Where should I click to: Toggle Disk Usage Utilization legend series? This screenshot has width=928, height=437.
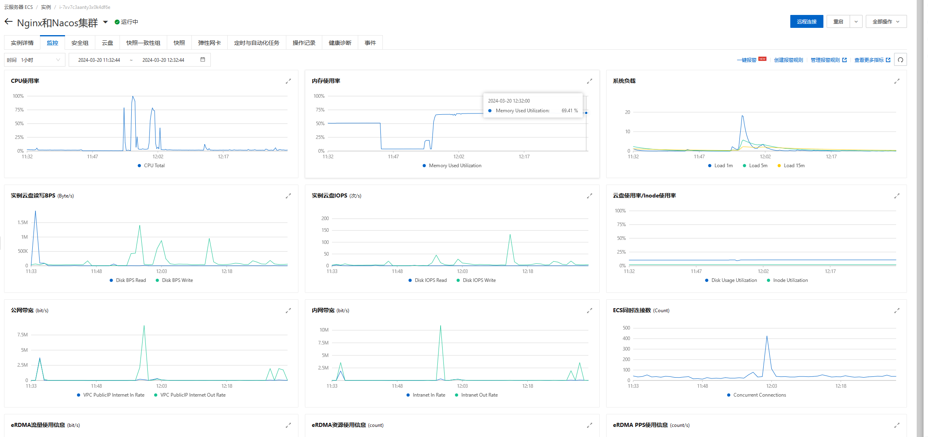pos(731,280)
